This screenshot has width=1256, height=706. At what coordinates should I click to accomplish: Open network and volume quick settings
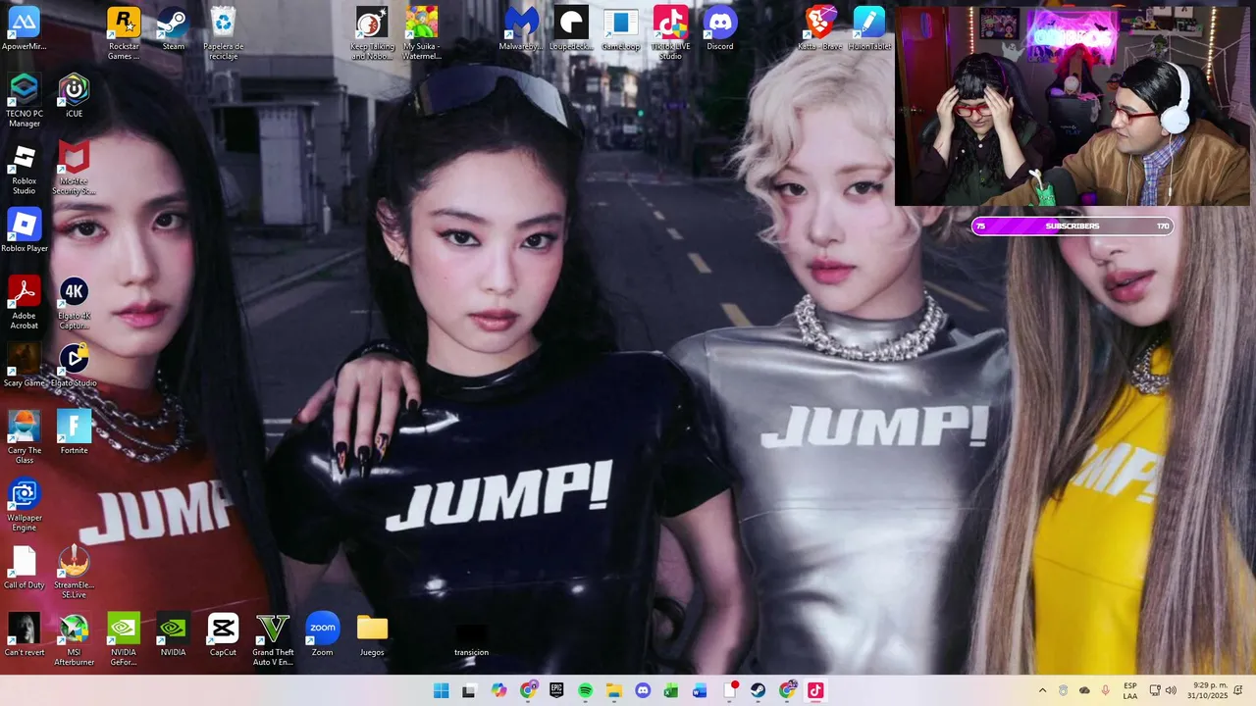pyautogui.click(x=1163, y=690)
